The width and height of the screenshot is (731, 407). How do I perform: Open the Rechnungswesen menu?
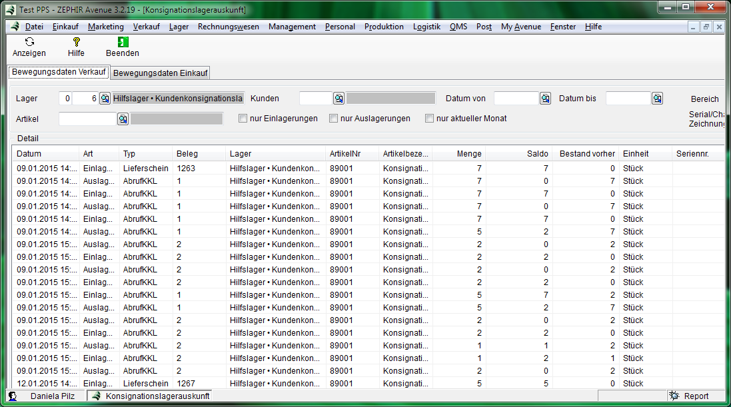(x=228, y=27)
